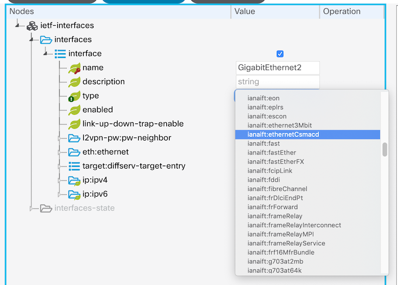
Task: Click the interfaces folder icon
Action: (x=46, y=40)
